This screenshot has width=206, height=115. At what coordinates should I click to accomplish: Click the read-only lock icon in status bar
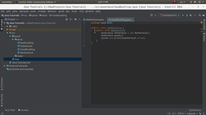[200, 114]
